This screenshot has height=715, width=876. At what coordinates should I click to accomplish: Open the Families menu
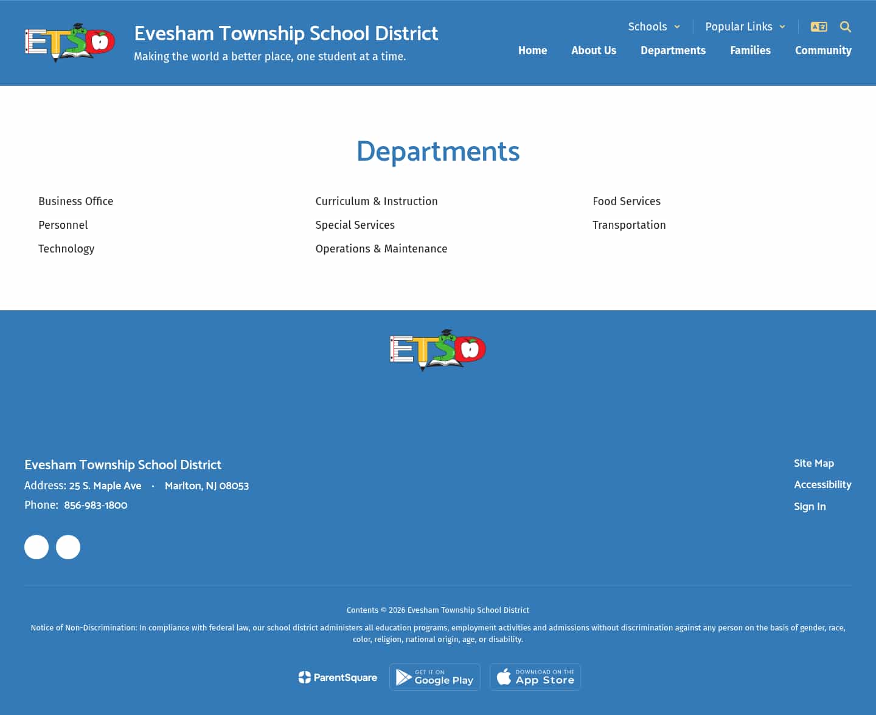[750, 51]
